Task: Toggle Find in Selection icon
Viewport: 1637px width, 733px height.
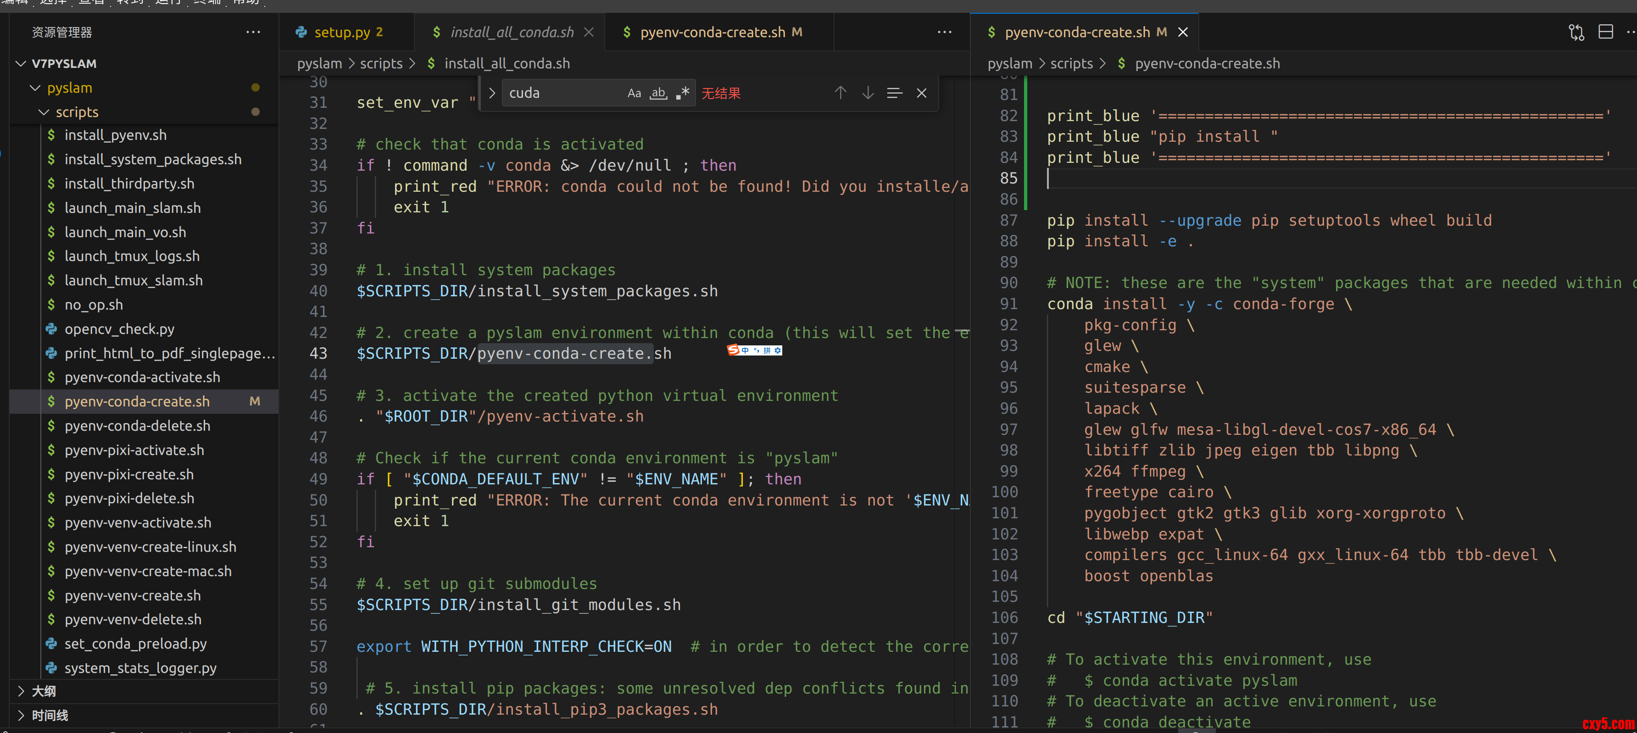Action: tap(894, 94)
